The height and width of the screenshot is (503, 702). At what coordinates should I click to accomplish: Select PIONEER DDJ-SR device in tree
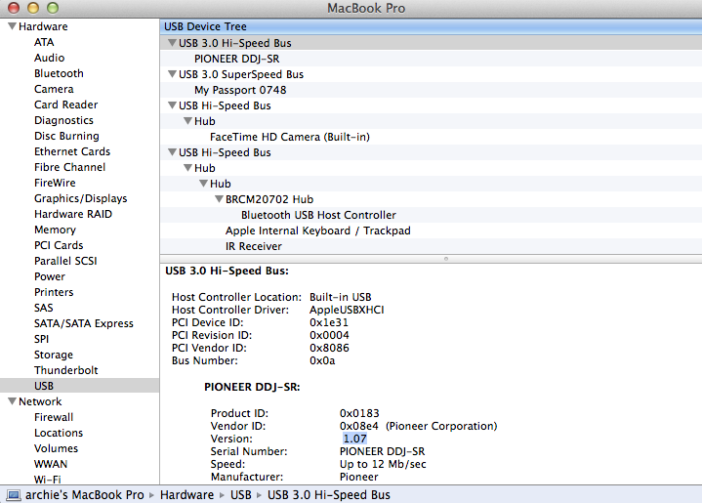(431, 59)
